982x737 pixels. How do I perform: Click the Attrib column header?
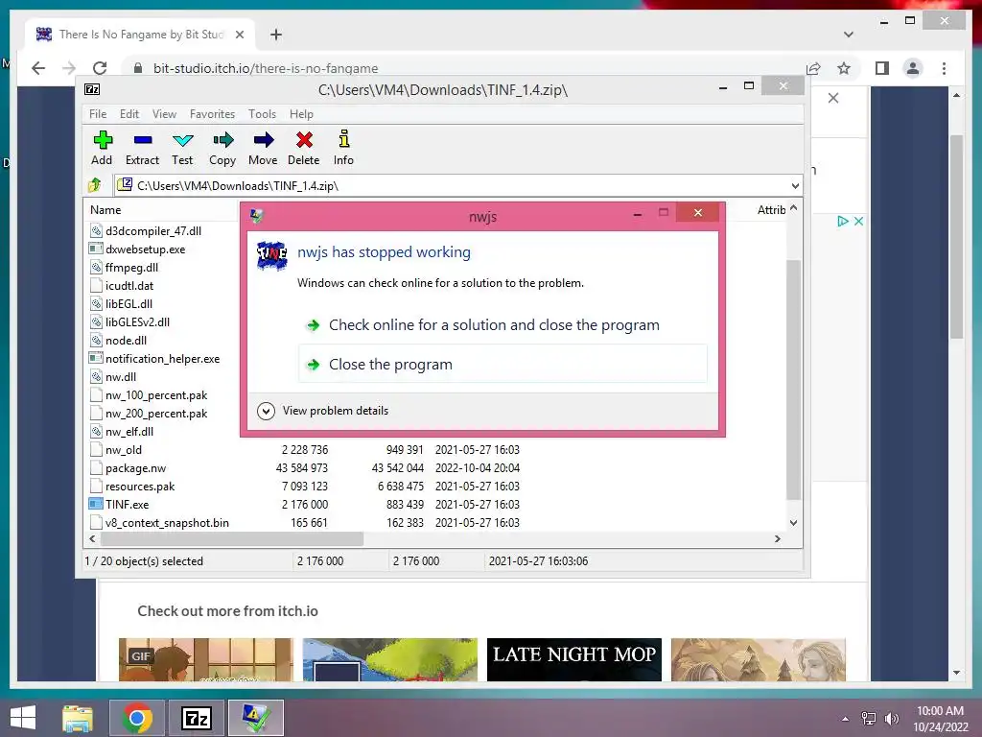coord(771,210)
